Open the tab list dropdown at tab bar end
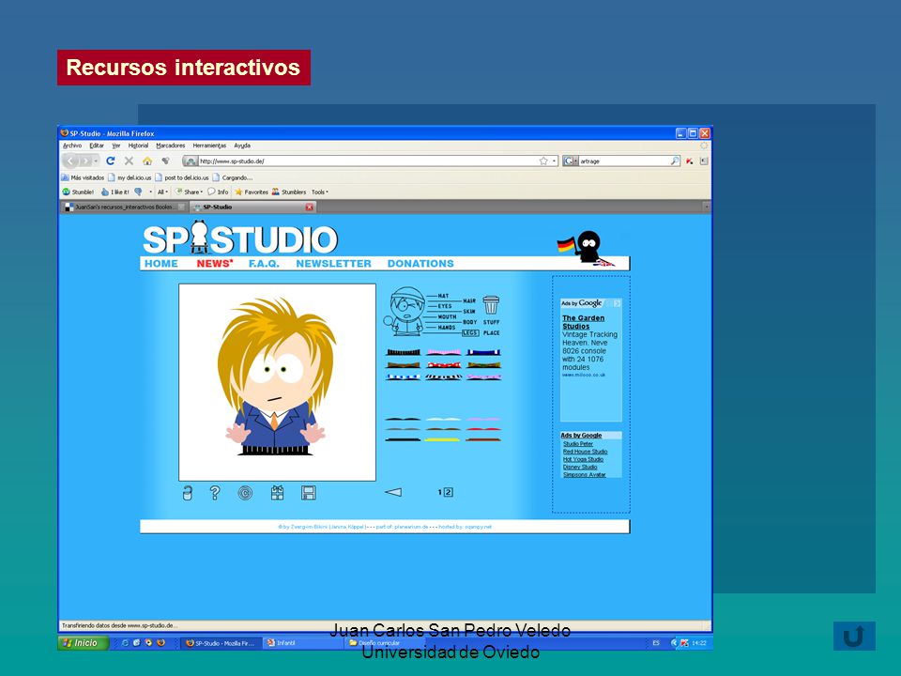The image size is (901, 676). (706, 207)
